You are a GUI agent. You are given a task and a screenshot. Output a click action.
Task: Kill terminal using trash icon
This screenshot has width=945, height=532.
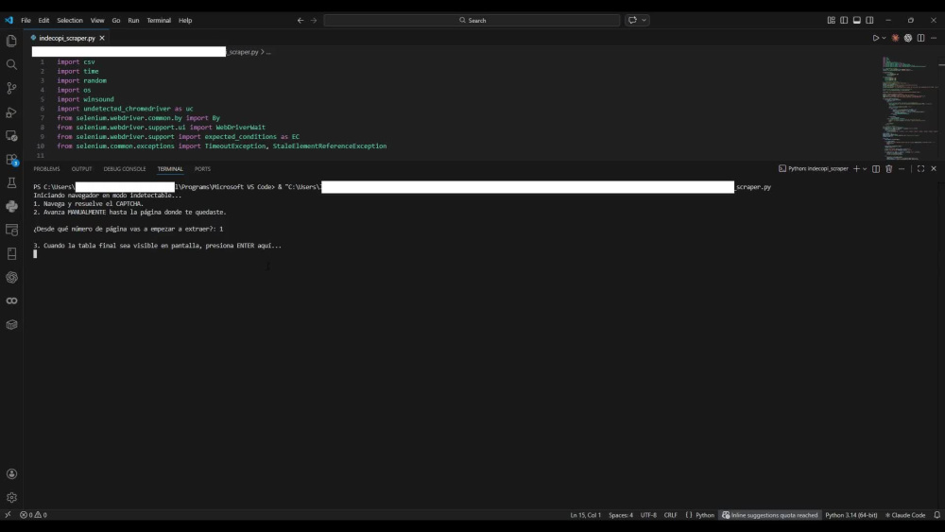click(889, 169)
